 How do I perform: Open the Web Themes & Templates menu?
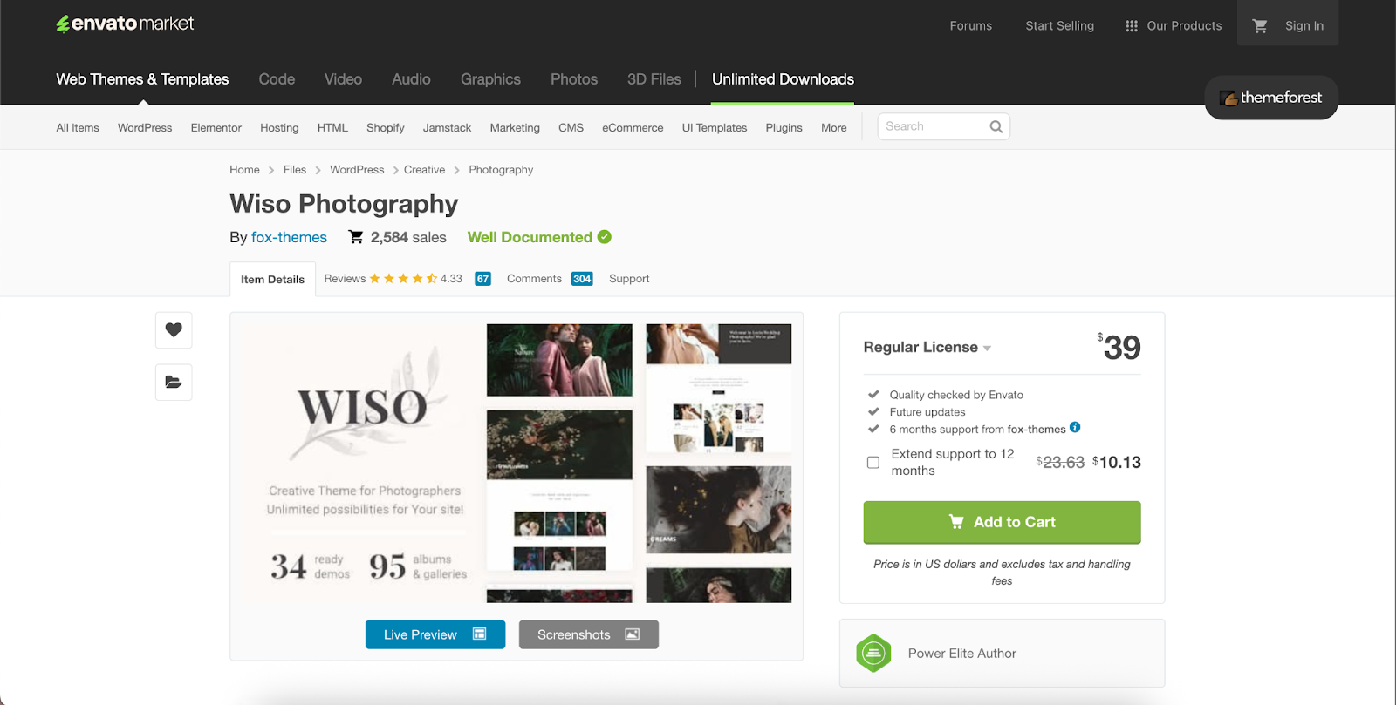pos(142,79)
